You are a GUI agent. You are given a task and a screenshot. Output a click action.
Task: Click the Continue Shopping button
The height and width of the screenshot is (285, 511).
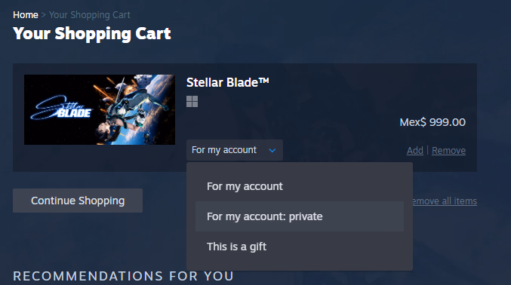click(78, 201)
